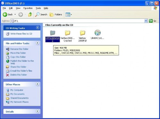This screenshot has width=160, height=119.
Task: Open My Computer from Other Places
Action: pyautogui.click(x=17, y=90)
